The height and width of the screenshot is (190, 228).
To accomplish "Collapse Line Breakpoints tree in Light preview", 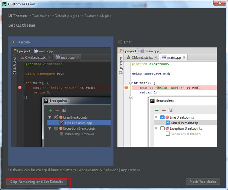I will pyautogui.click(x=156, y=117).
